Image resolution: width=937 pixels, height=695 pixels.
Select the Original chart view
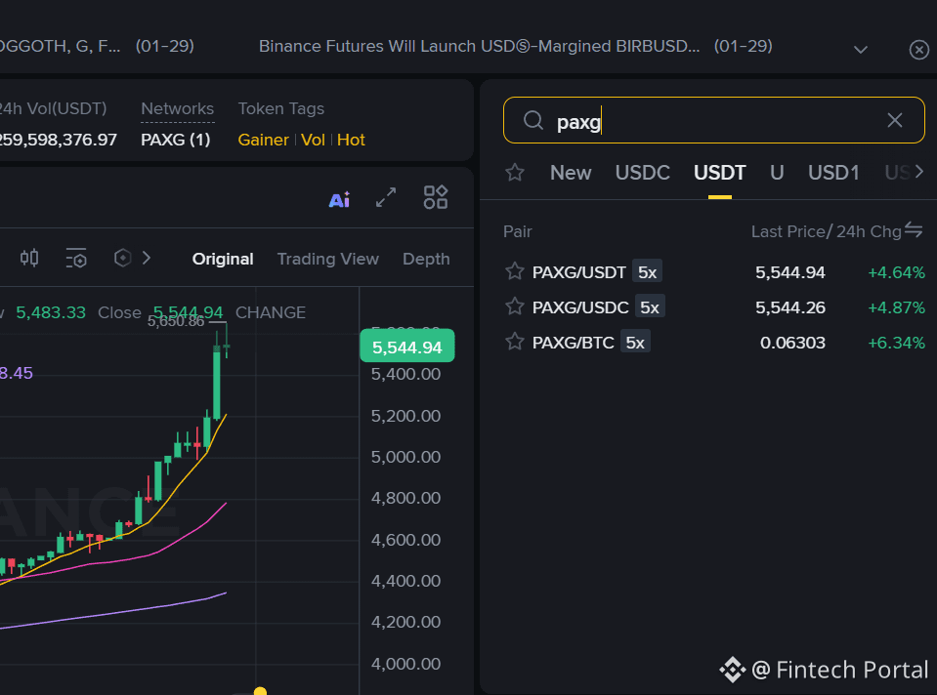223,259
